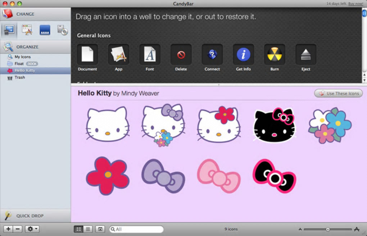Open the gear action dropdown menu
Viewport: 367px width, 236px height.
(x=32, y=229)
